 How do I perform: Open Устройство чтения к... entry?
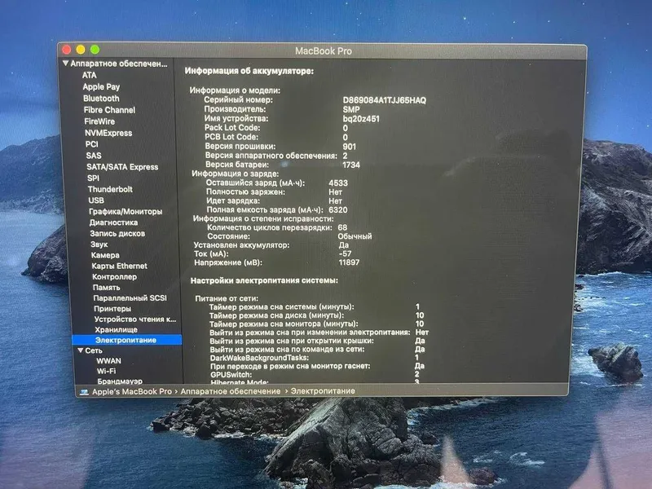[x=135, y=319]
